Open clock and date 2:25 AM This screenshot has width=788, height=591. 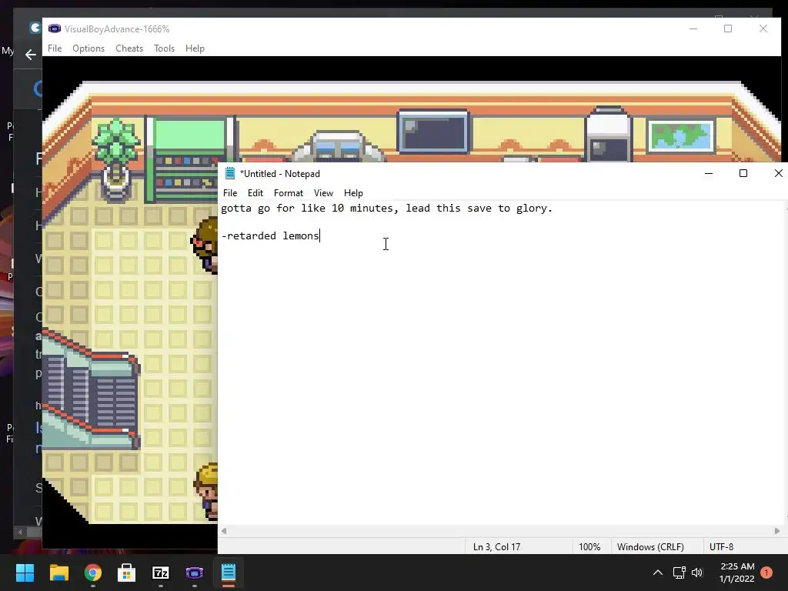(x=737, y=573)
